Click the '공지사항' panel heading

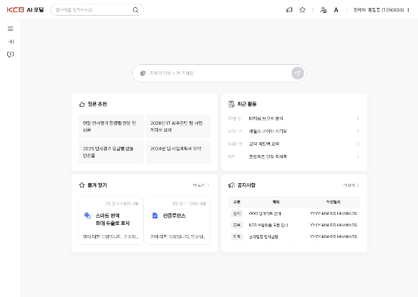(246, 185)
